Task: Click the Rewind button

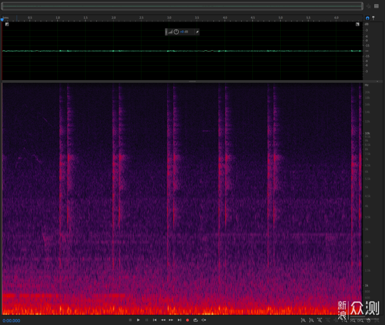Action: [x=163, y=320]
